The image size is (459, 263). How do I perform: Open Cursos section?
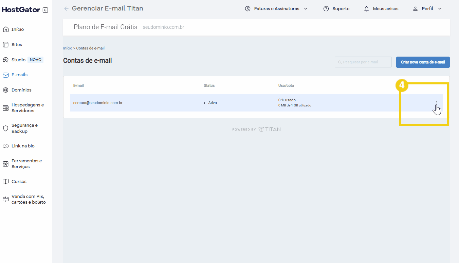19,181
